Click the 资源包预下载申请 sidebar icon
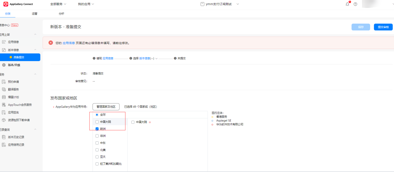Image resolution: width=394 pixels, height=172 pixels. 4,120
